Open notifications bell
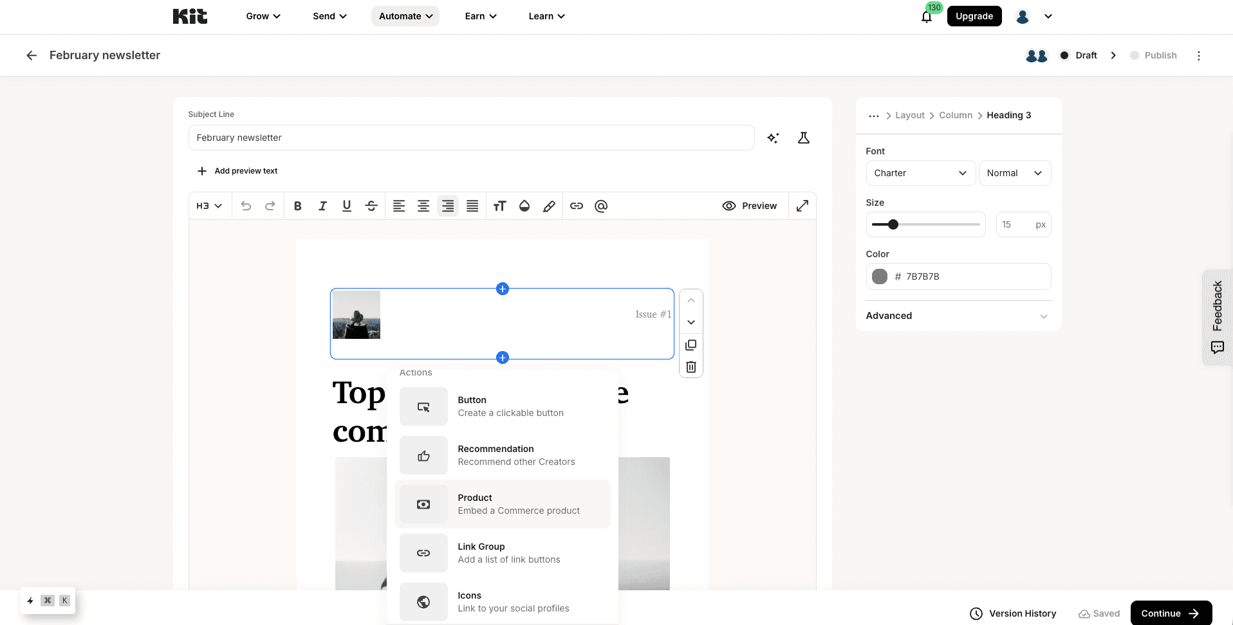This screenshot has width=1233, height=625. [x=927, y=17]
